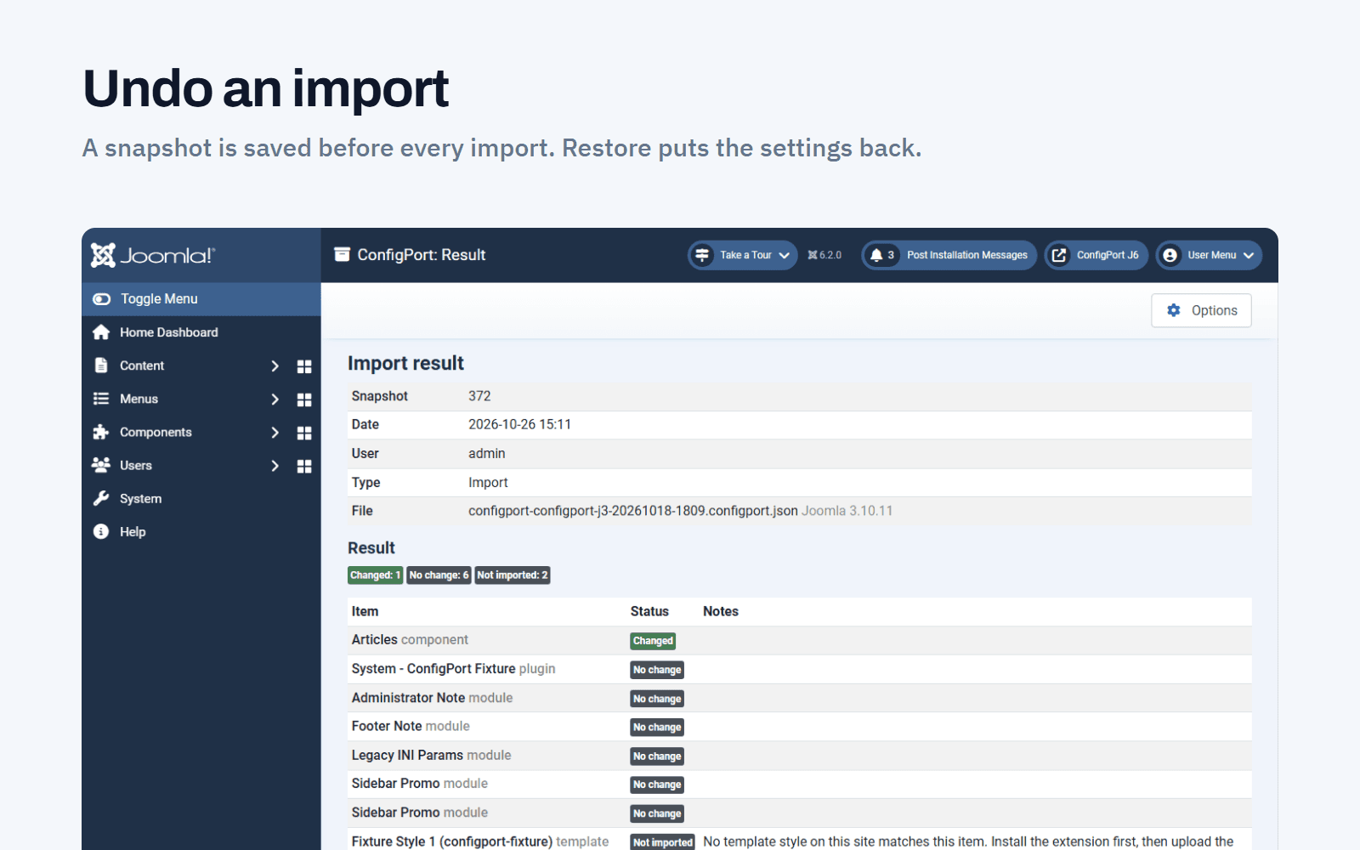
Task: Click the ConfigPort: Result page title icon
Action: click(342, 254)
